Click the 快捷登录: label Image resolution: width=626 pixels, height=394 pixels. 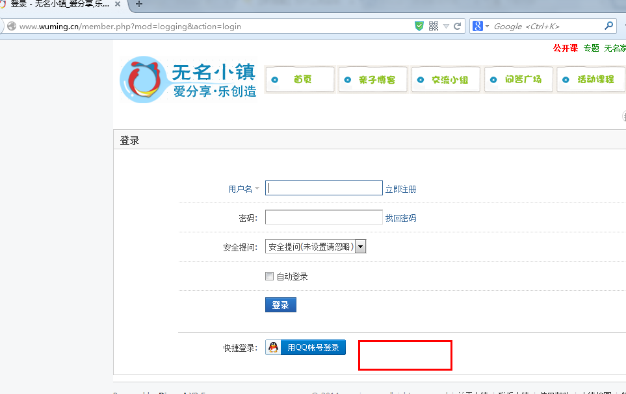[x=240, y=348]
